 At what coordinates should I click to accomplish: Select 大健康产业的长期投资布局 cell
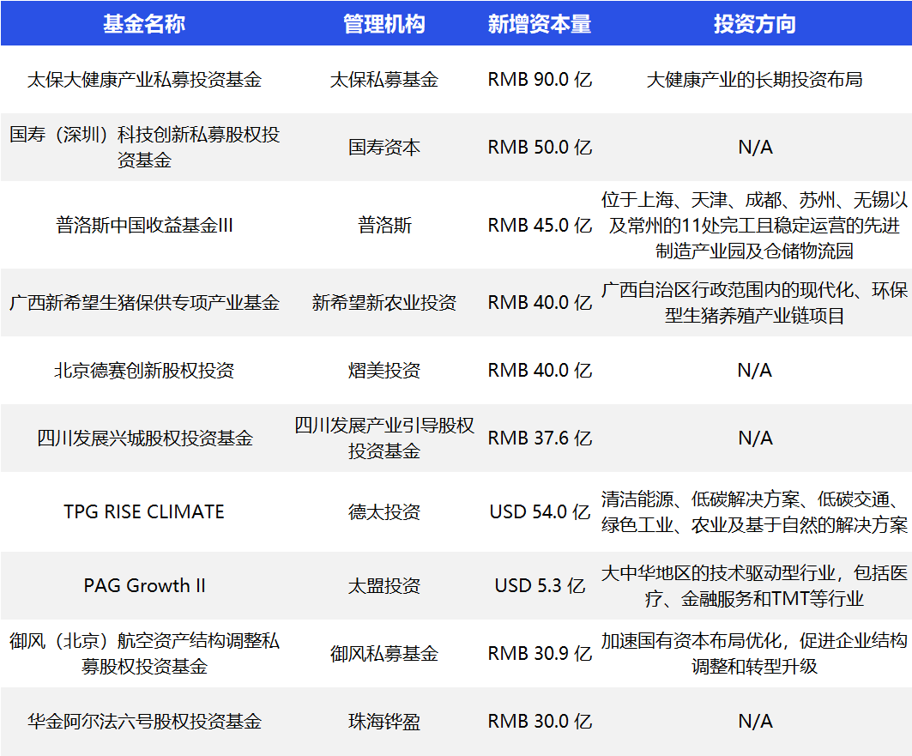click(x=755, y=80)
